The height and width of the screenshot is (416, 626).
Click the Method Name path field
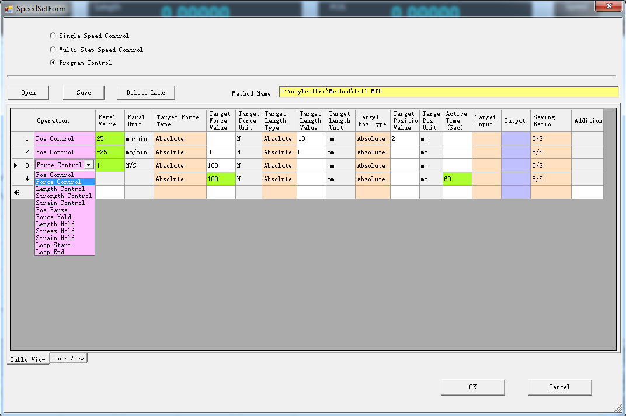pos(448,92)
